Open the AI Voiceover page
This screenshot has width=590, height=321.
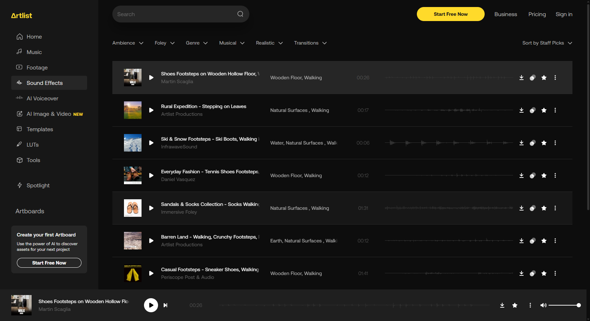point(42,98)
